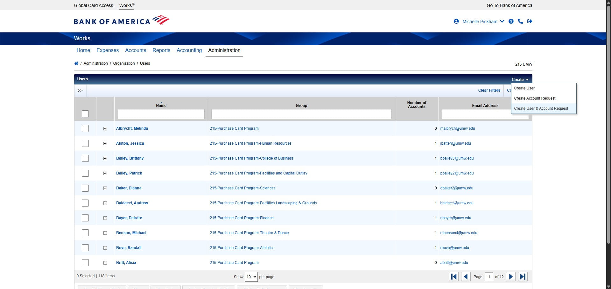Click the Clear Filters link
This screenshot has width=611, height=289.
[489, 90]
